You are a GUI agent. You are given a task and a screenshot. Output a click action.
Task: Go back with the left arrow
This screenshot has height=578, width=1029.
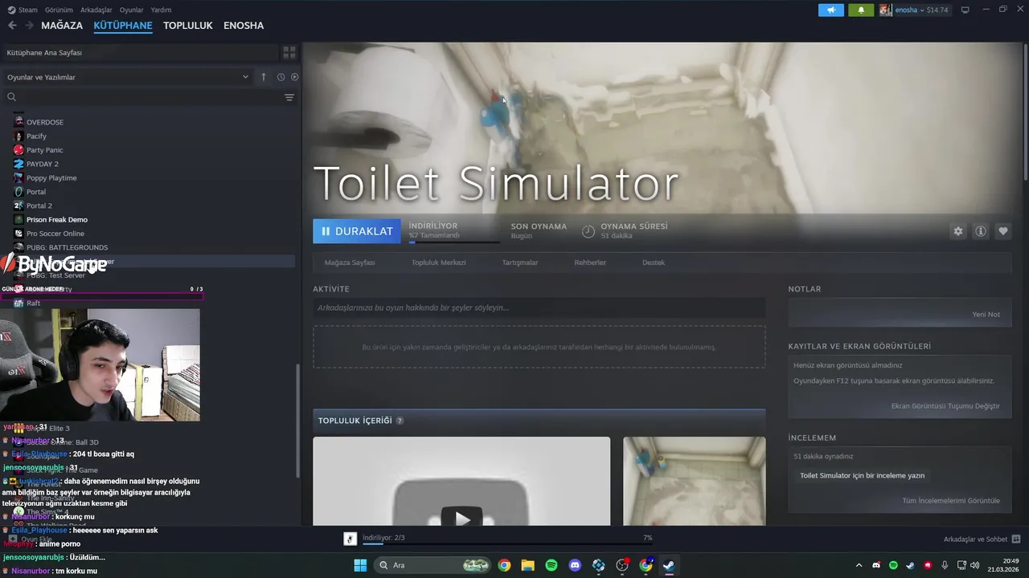(12, 26)
